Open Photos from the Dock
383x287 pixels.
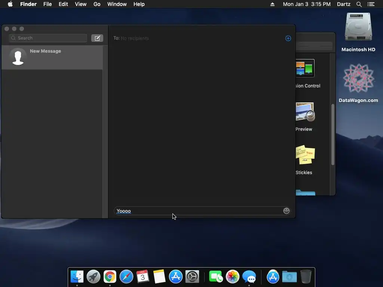(233, 277)
